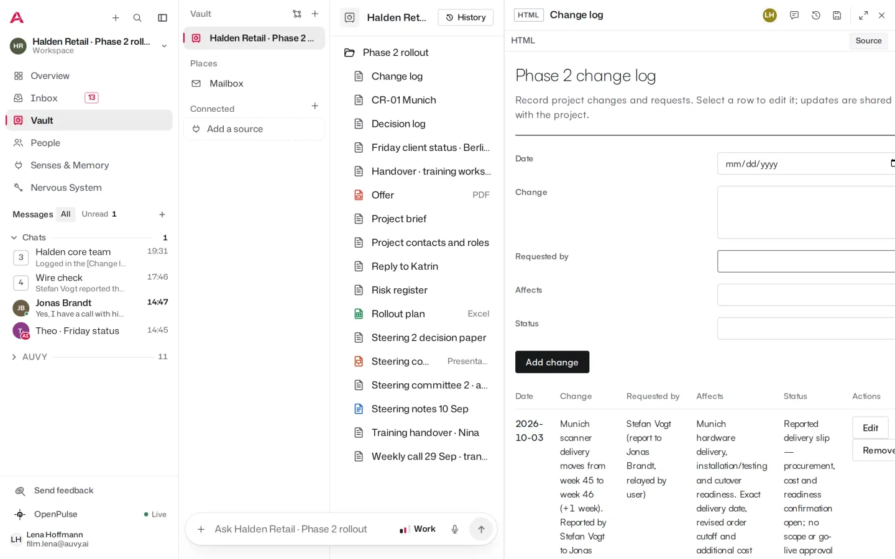Open the Vault section in sidebar

point(89,120)
